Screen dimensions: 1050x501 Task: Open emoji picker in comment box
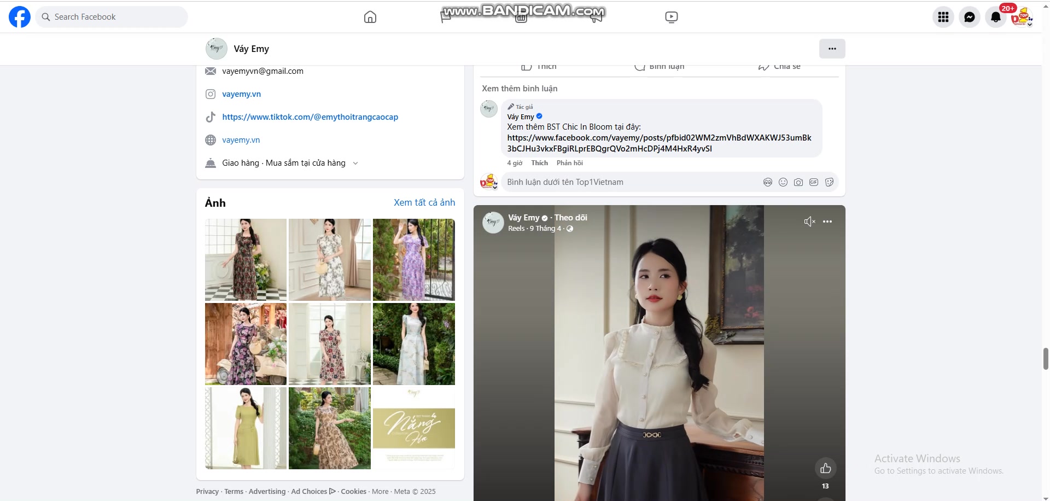tap(783, 182)
